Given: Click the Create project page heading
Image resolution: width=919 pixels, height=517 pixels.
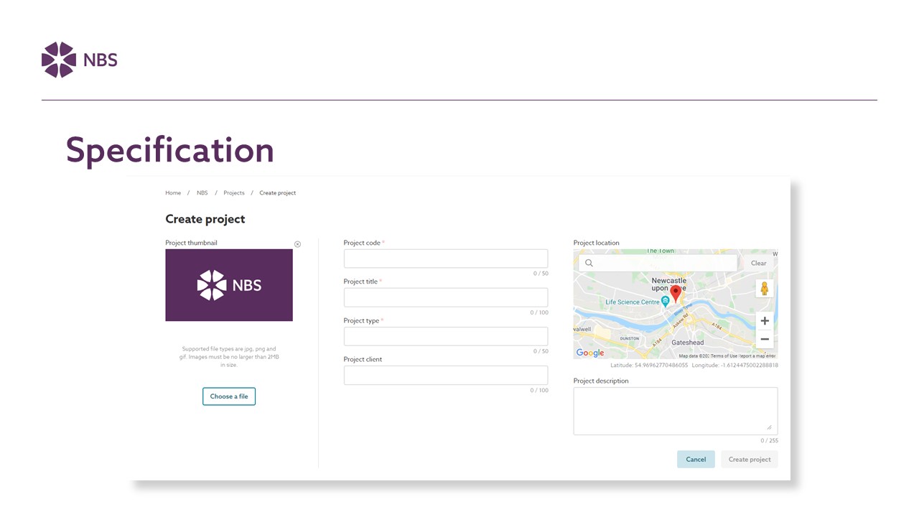Looking at the screenshot, I should coord(205,219).
